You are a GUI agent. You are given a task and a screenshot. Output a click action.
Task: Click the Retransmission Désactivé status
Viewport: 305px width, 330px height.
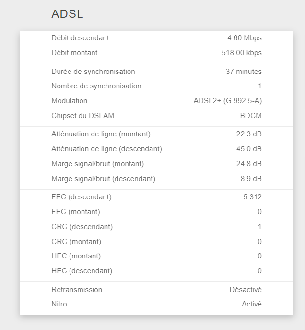pos(246,290)
